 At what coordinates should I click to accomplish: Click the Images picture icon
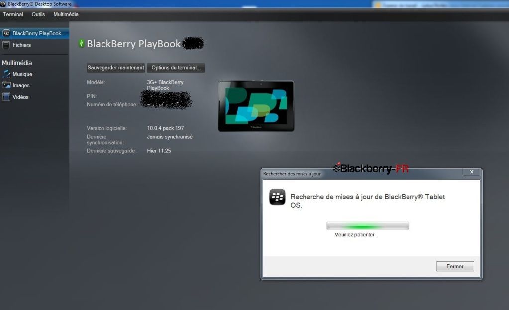coord(6,85)
